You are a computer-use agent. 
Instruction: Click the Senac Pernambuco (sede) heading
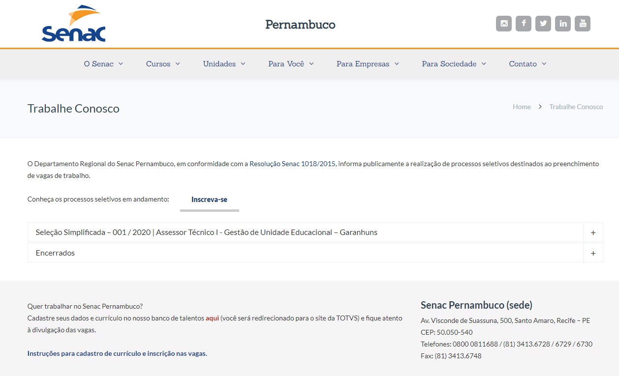476,305
